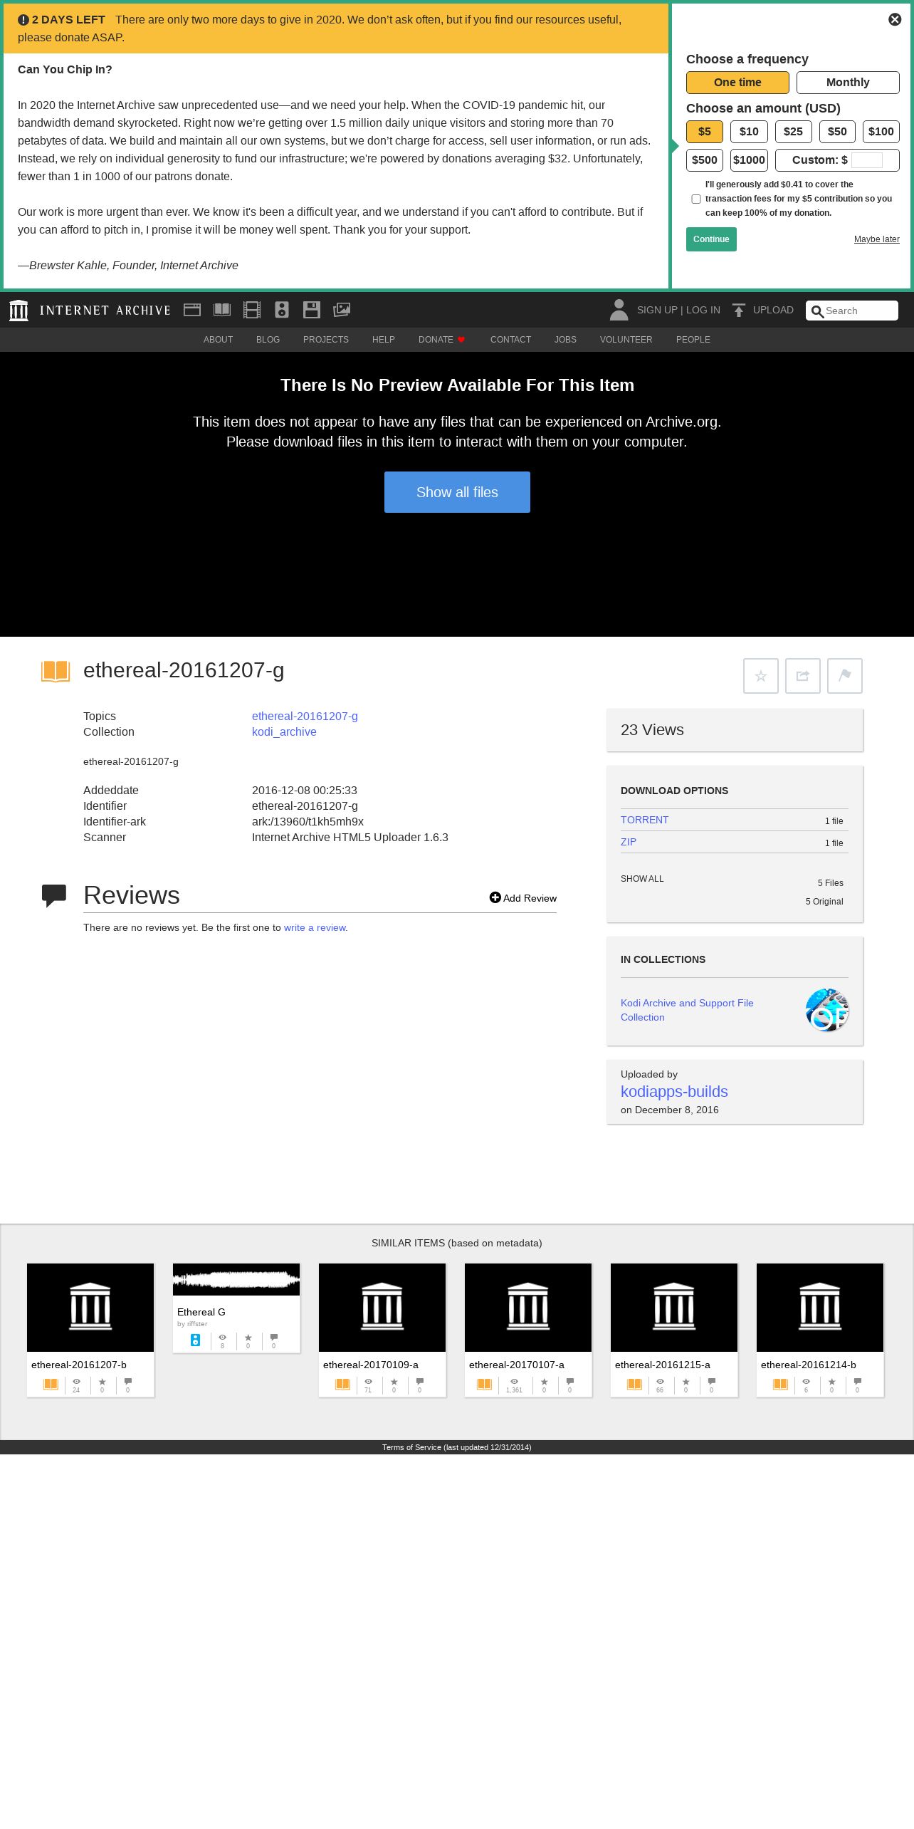Open the Software floppy icon

click(x=312, y=310)
